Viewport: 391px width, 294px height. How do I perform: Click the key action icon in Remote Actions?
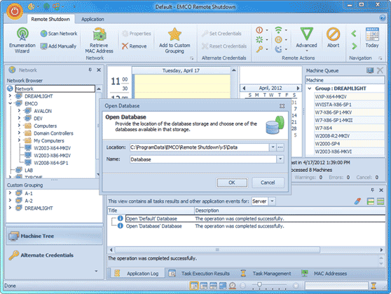pyautogui.click(x=259, y=49)
